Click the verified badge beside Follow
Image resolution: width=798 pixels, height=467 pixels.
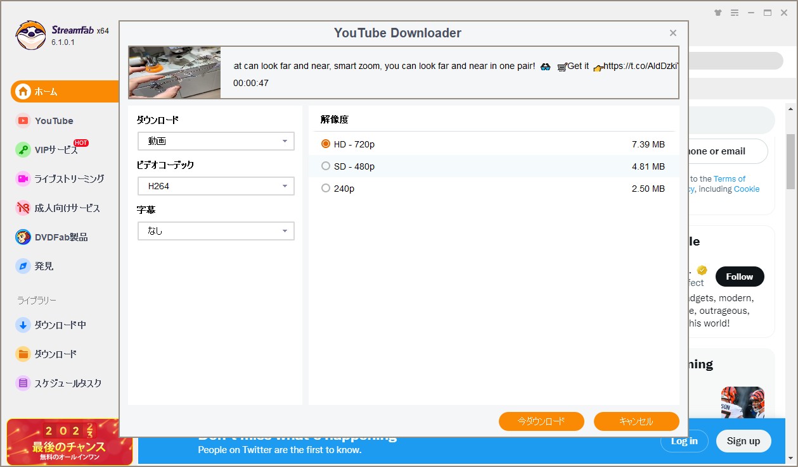pos(702,270)
